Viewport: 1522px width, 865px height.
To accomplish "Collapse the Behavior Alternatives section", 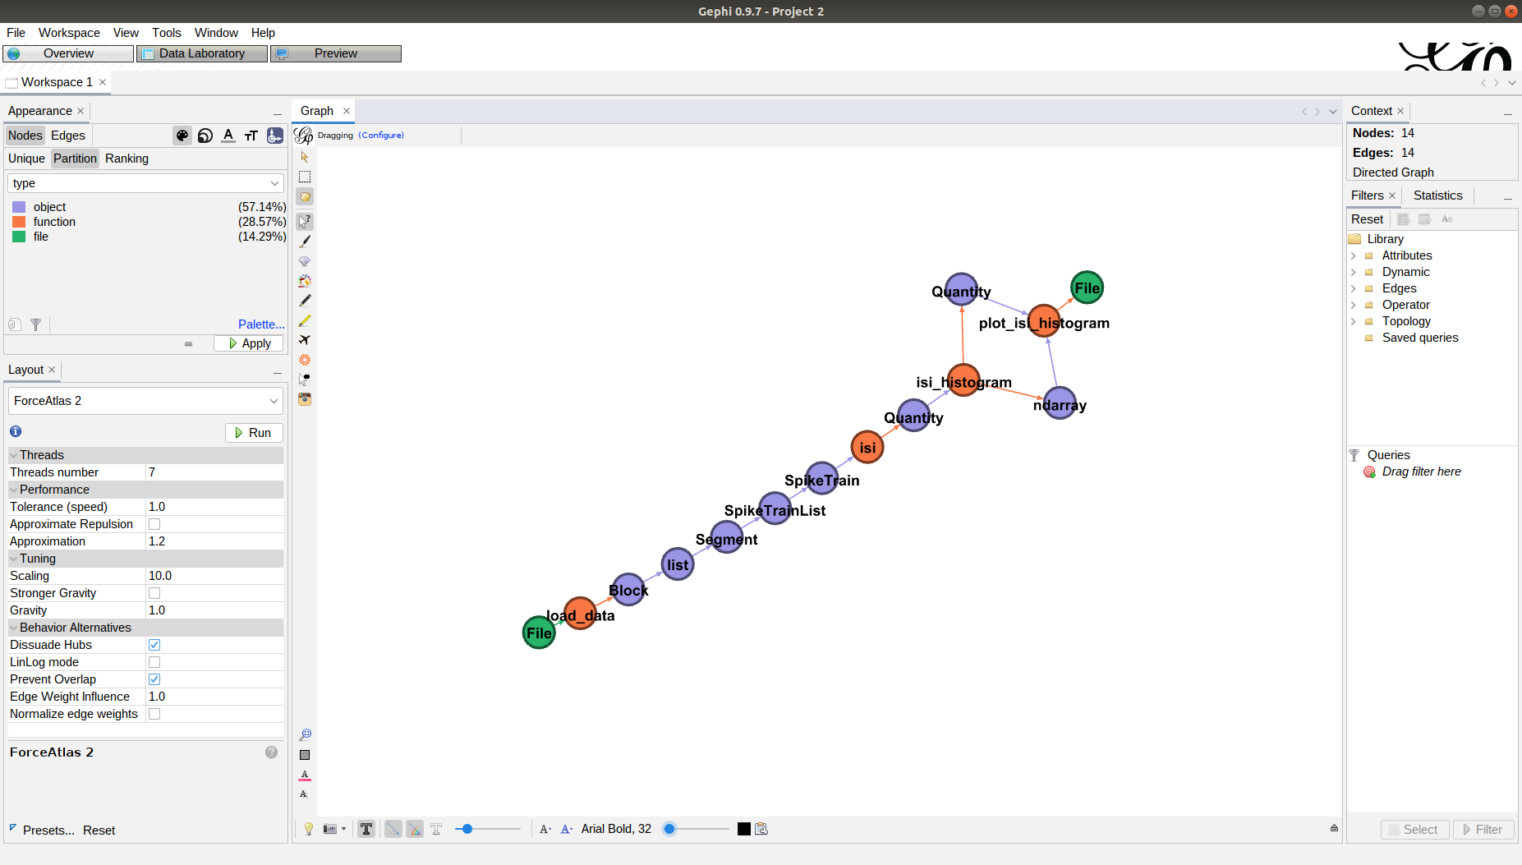I will pyautogui.click(x=14, y=628).
